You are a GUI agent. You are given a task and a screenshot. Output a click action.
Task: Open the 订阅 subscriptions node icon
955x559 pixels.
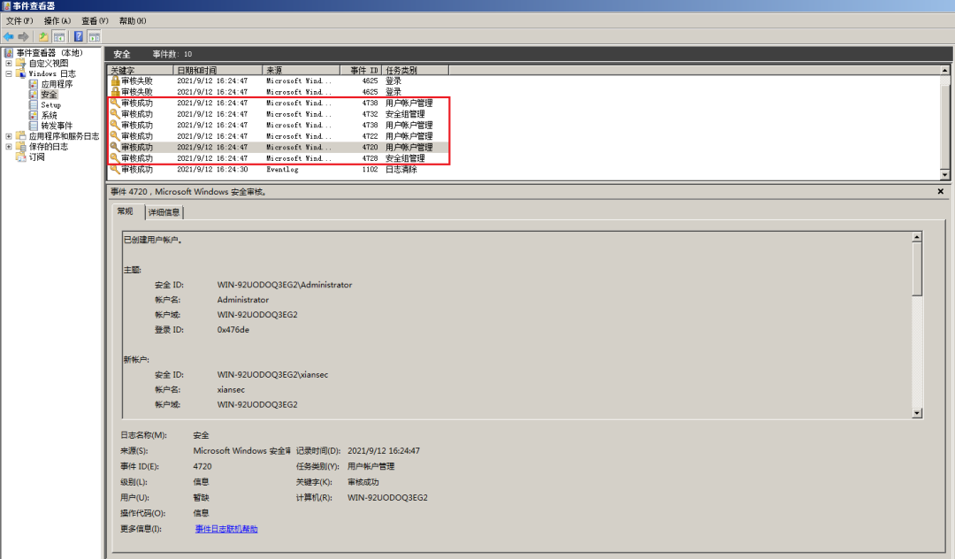point(21,157)
